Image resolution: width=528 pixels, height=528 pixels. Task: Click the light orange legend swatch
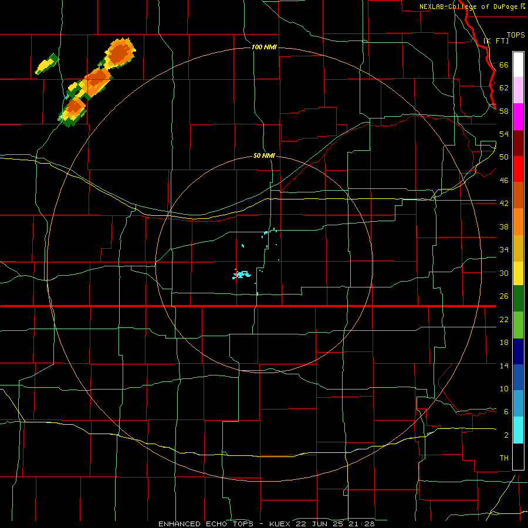[518, 222]
